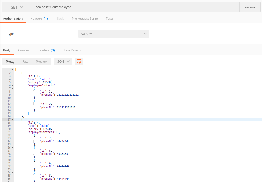262x182 pixels.
Task: Click the wrap lines icon beside JSON dropdown
Action: pos(79,61)
